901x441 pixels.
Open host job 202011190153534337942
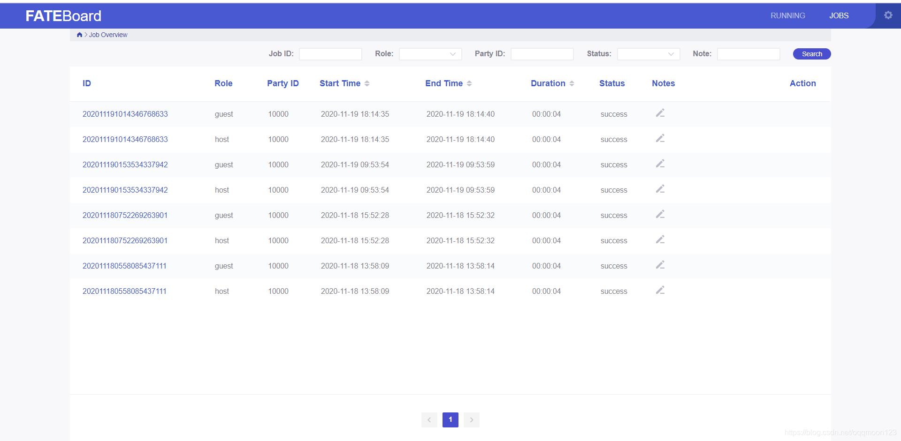click(x=125, y=190)
